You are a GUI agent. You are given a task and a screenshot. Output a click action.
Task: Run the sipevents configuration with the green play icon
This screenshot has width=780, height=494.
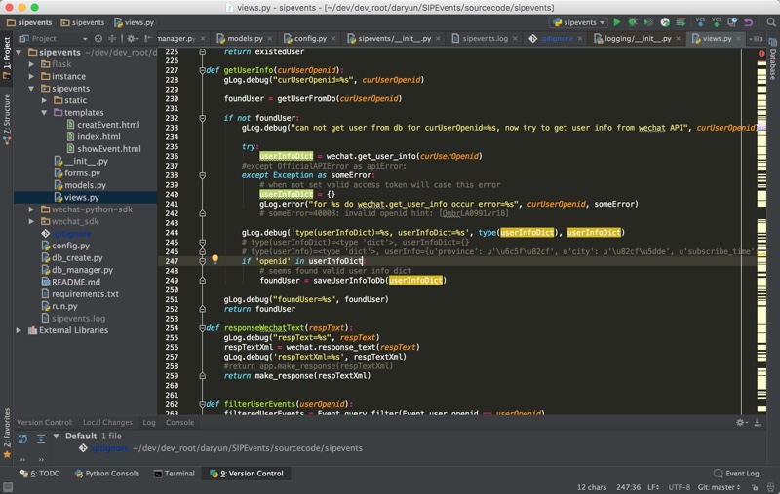616,21
